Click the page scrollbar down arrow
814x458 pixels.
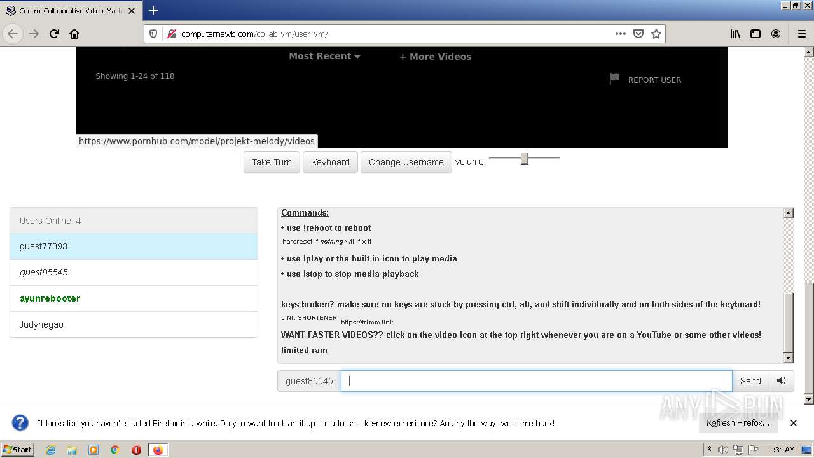809,399
